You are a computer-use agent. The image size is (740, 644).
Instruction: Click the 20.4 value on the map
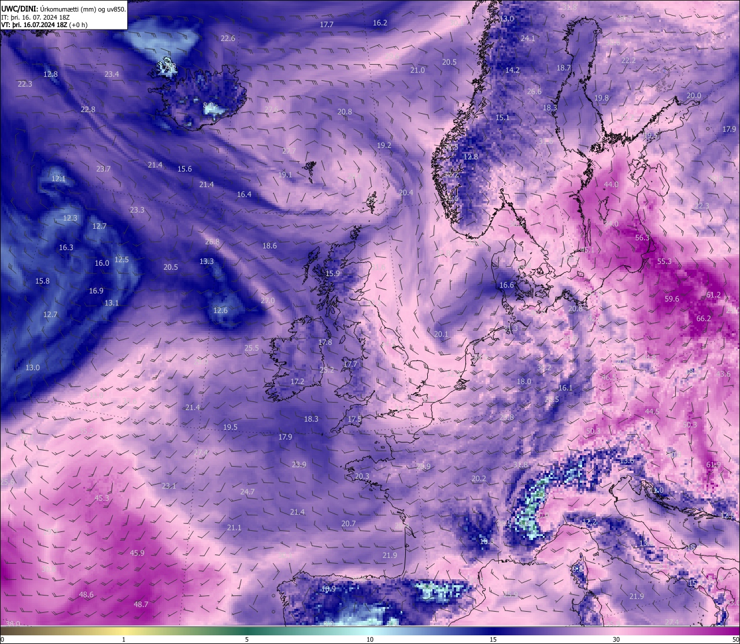pos(406,192)
